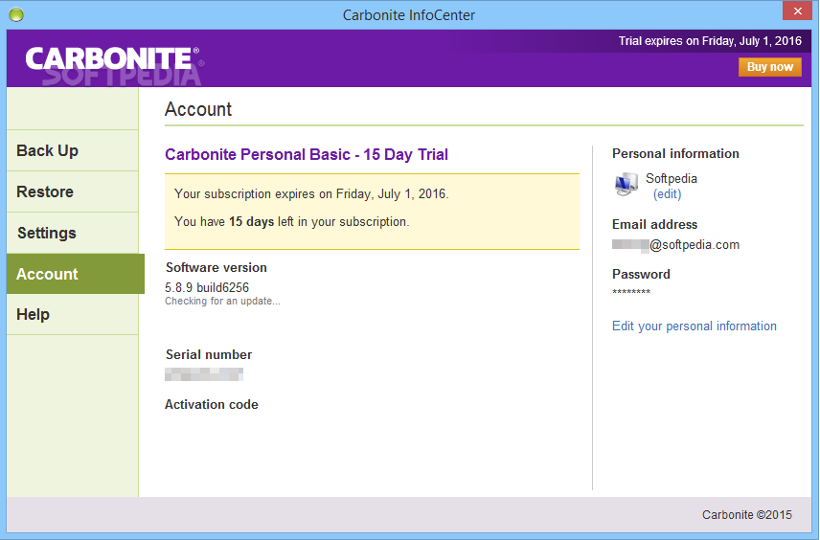Image resolution: width=820 pixels, height=540 pixels.
Task: Click the Account page heading
Action: tap(198, 109)
